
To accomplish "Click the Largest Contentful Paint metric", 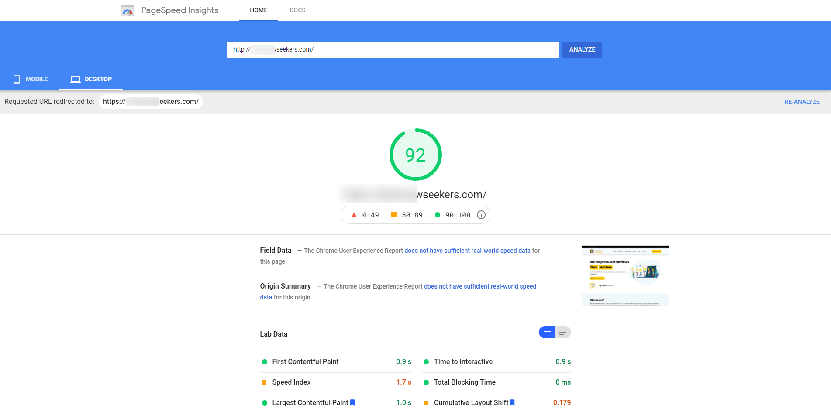I will coord(336,402).
